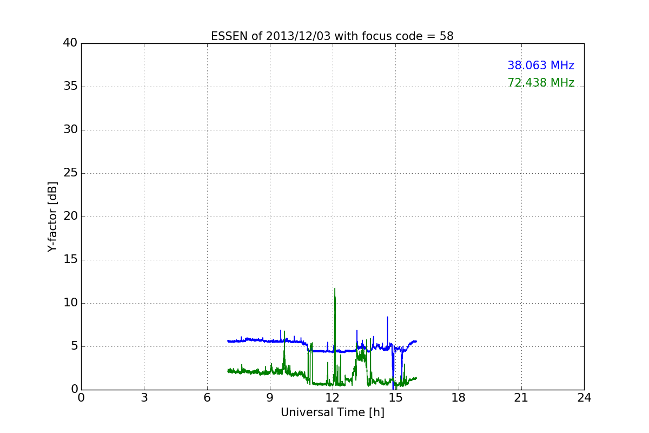Click the y-axis tick label 35

coord(70,87)
